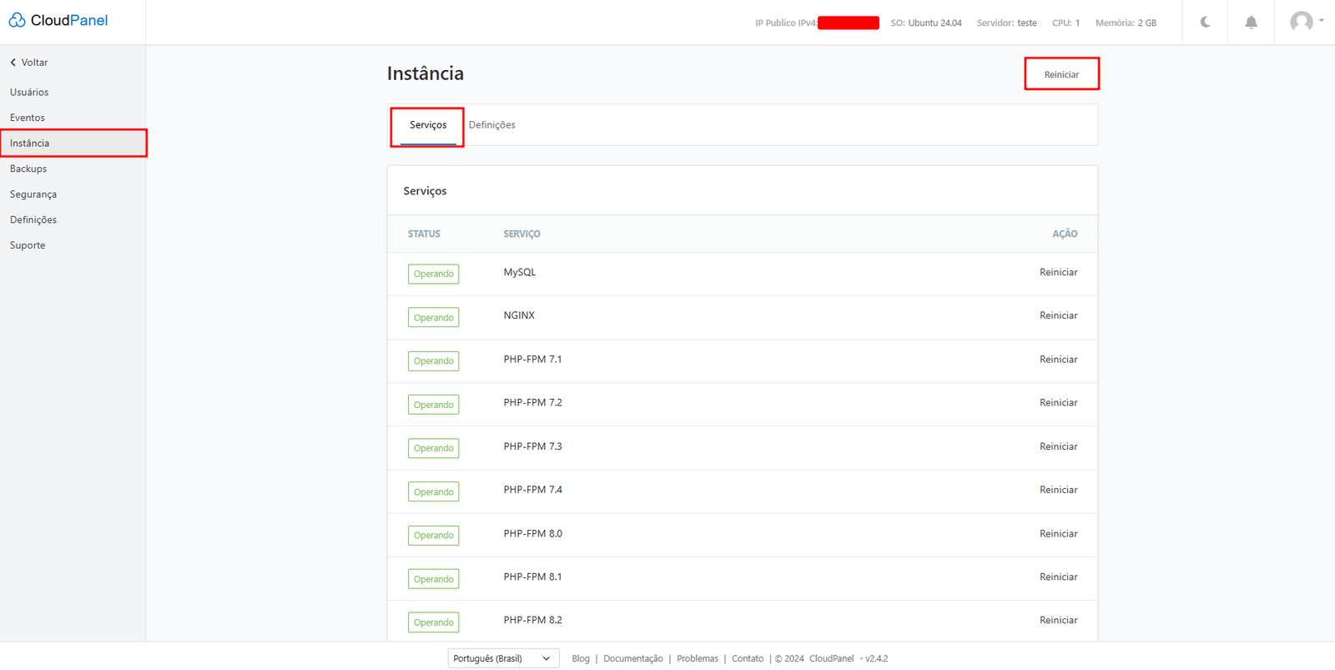Viewport: 1335px width, 670px height.
Task: Go back using the Voltar arrow
Action: (14, 63)
